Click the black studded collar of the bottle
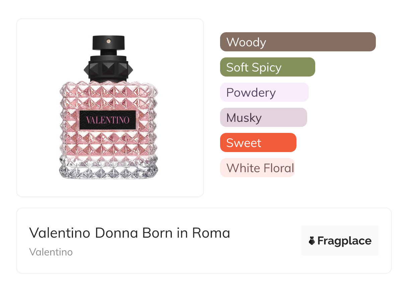Screen dimensions: 408x290 pos(108,69)
